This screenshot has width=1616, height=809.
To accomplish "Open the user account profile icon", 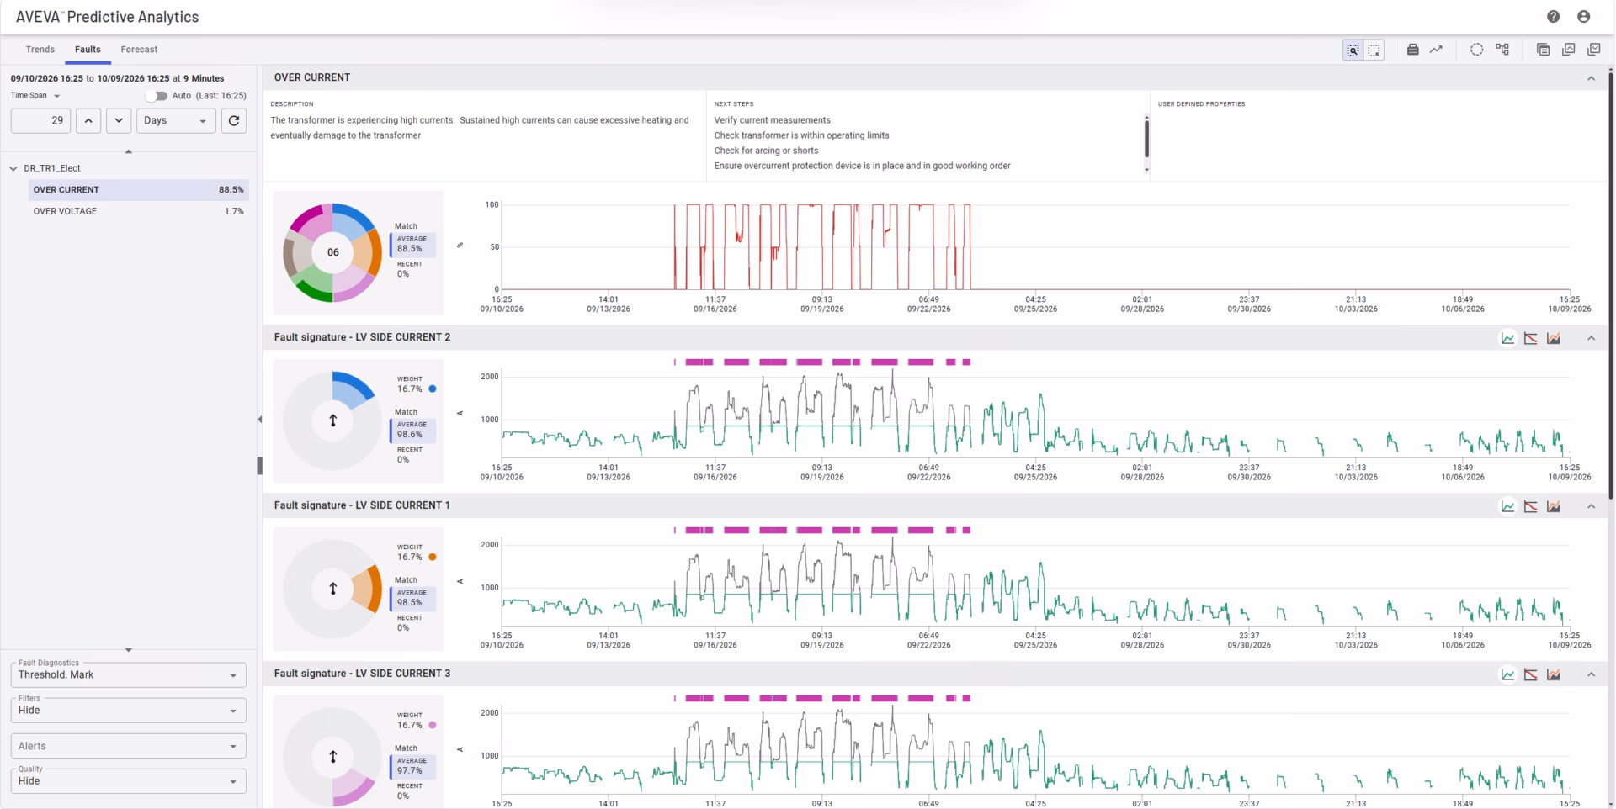I will (x=1583, y=17).
